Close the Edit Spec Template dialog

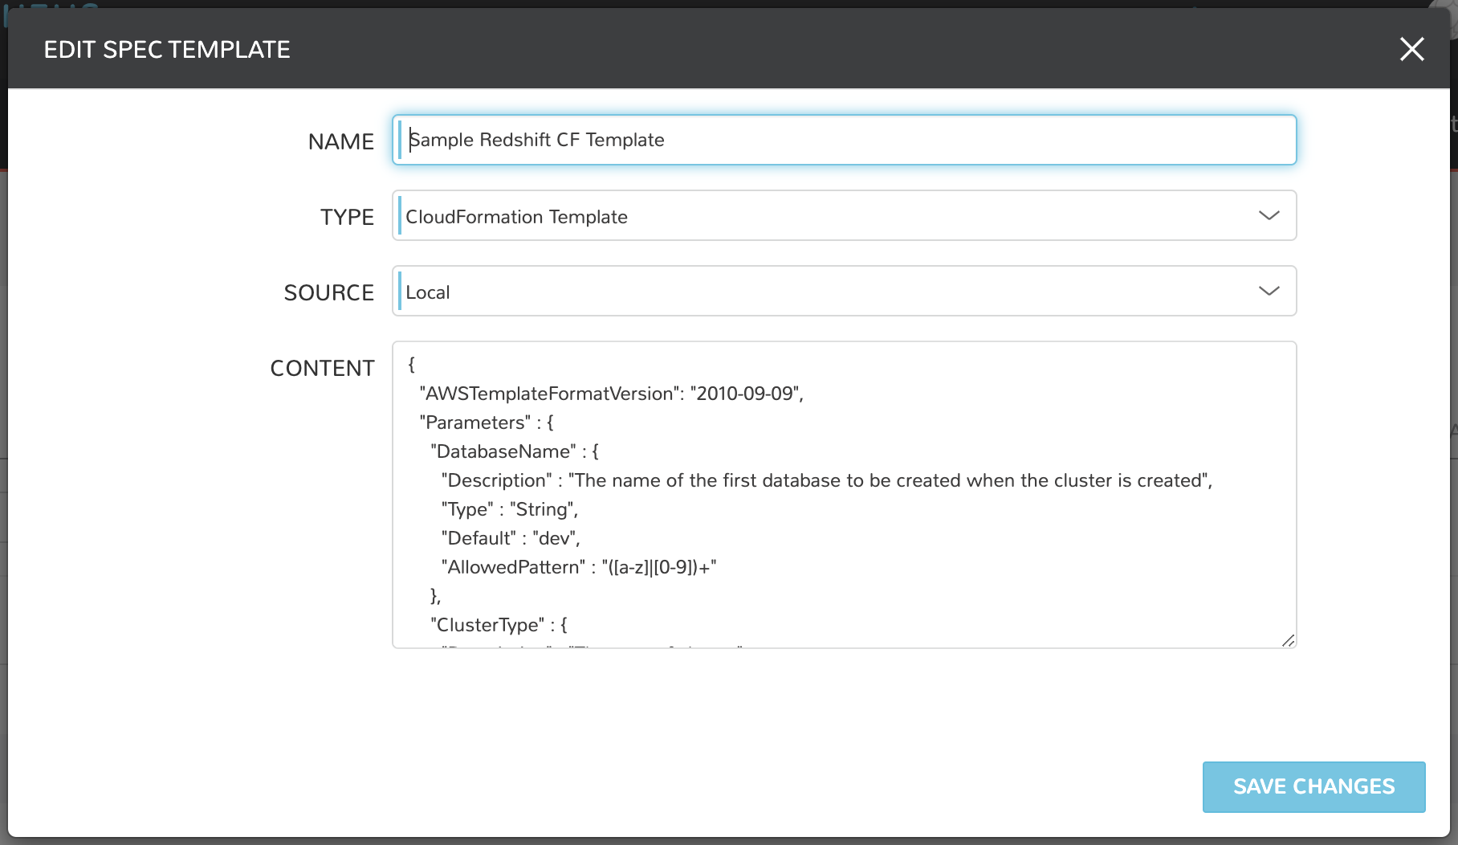1411,50
